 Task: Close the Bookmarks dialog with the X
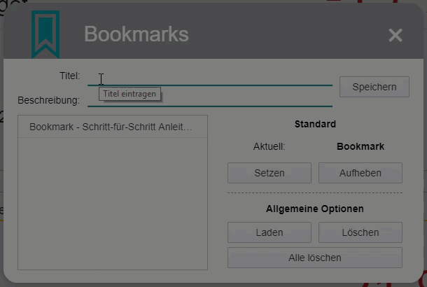395,35
